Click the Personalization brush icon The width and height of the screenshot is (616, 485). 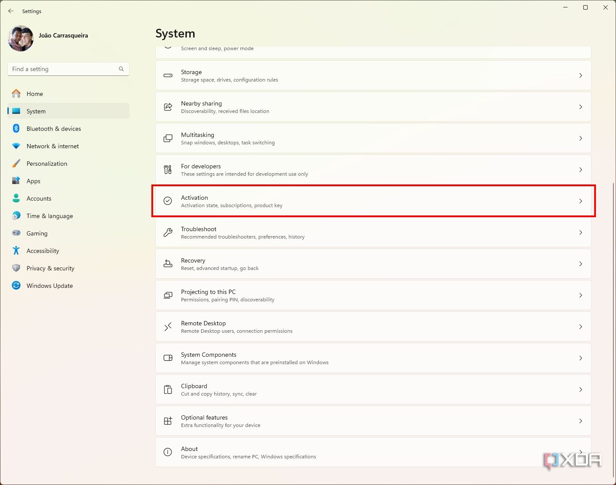pyautogui.click(x=16, y=163)
